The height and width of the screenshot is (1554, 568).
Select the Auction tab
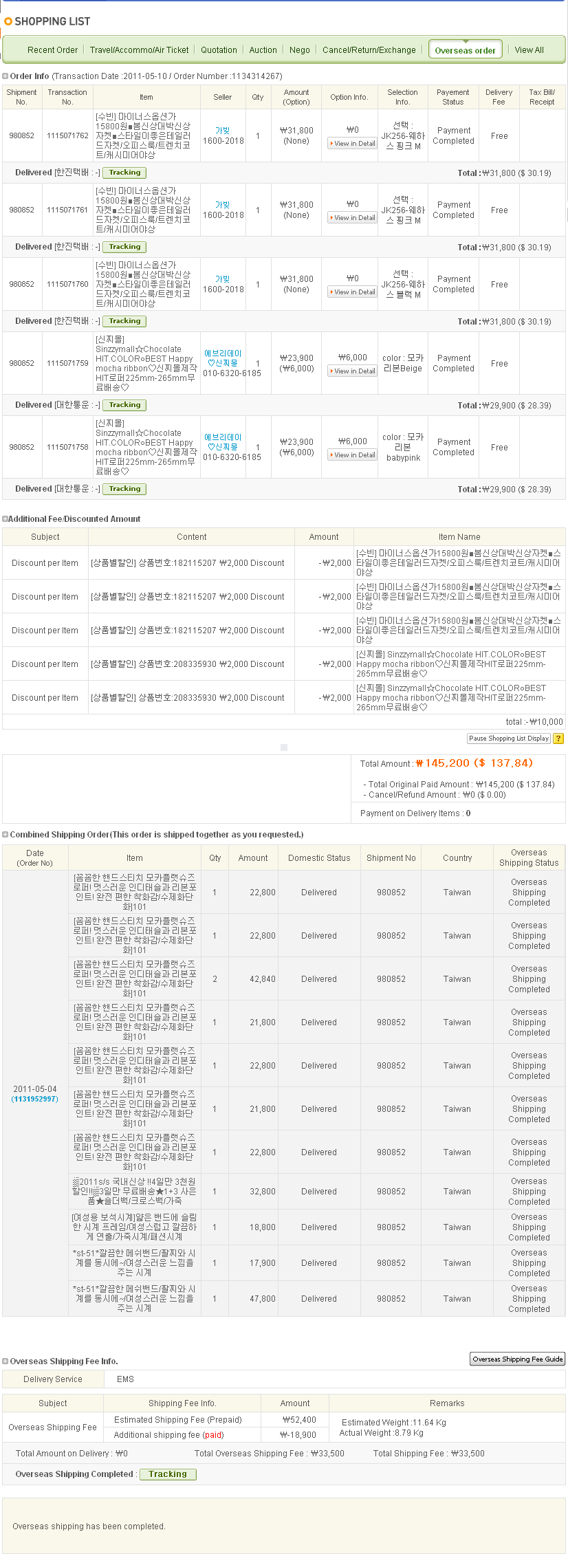point(263,50)
